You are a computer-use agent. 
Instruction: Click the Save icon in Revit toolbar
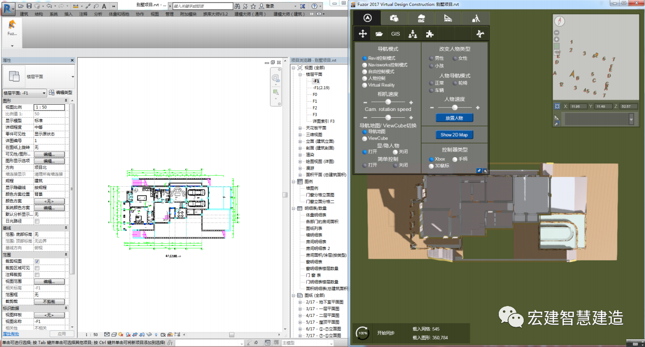tap(30, 6)
